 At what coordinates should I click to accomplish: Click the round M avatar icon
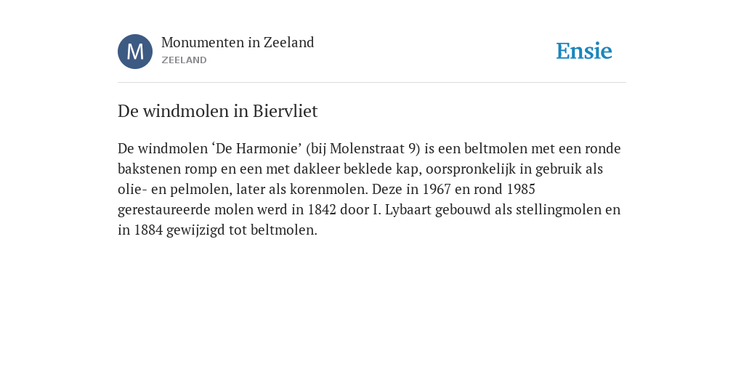point(135,52)
